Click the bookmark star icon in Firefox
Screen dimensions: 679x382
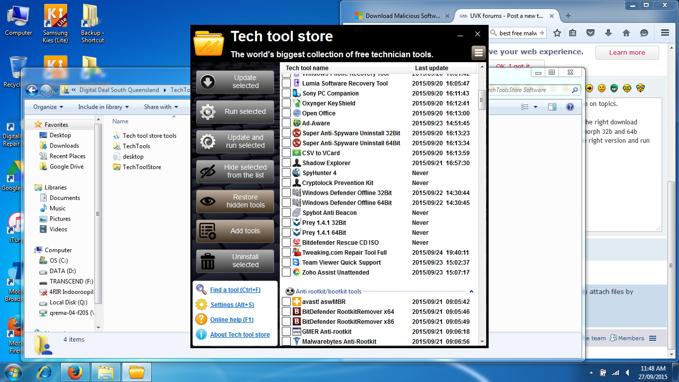coord(557,33)
